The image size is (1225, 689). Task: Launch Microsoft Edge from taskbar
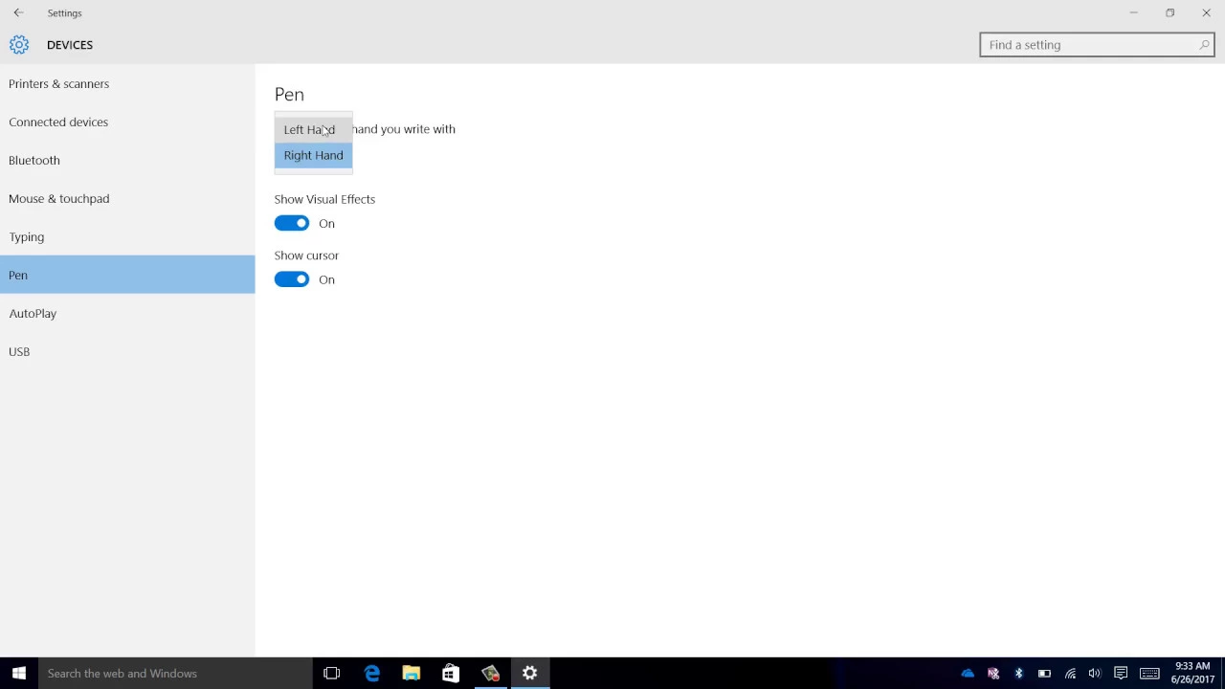click(x=372, y=674)
